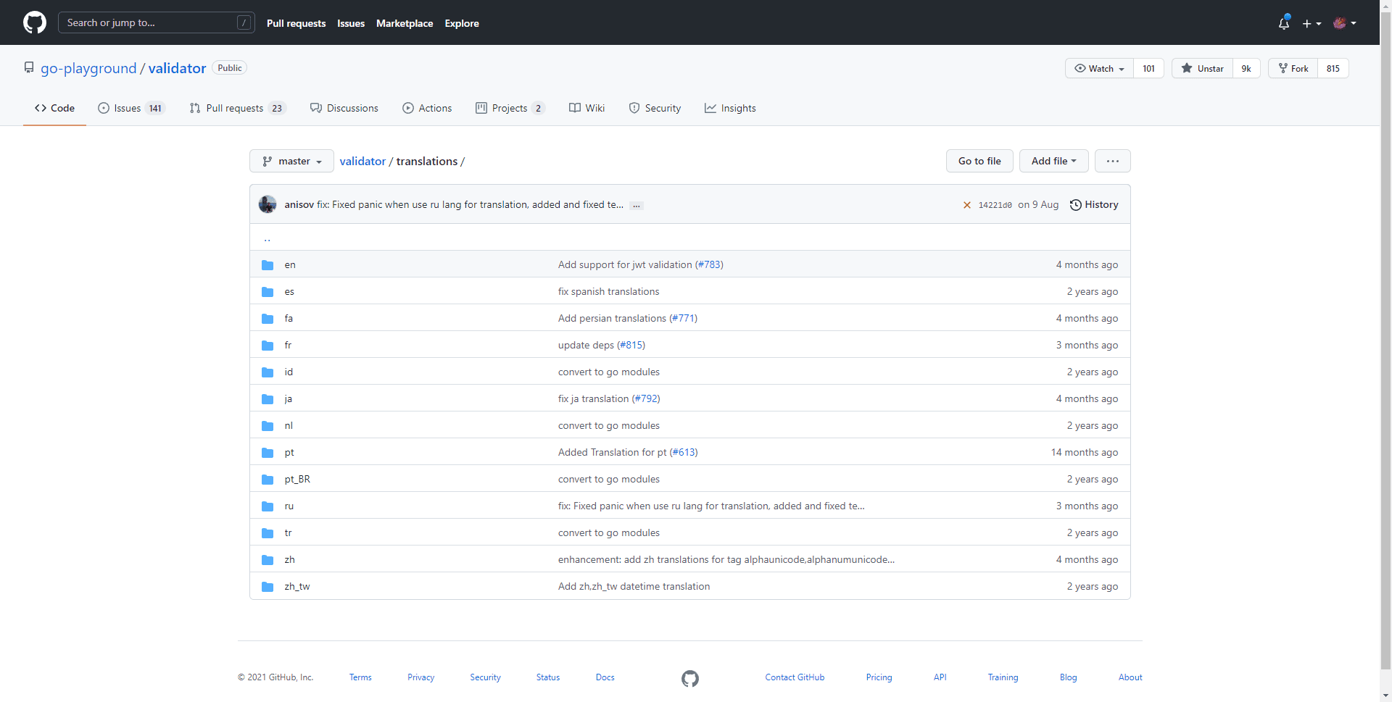1392x702 pixels.
Task: Open the repository Security tab
Action: coord(655,108)
